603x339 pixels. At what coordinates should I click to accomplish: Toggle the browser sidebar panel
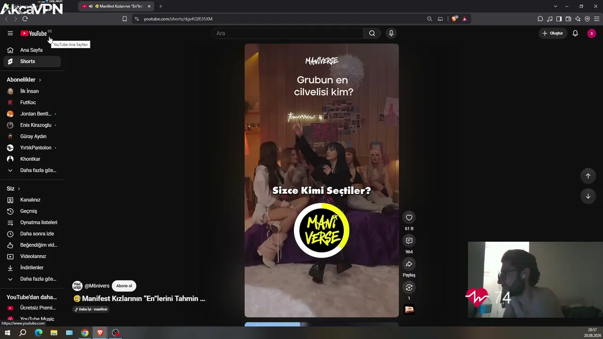coord(559,19)
